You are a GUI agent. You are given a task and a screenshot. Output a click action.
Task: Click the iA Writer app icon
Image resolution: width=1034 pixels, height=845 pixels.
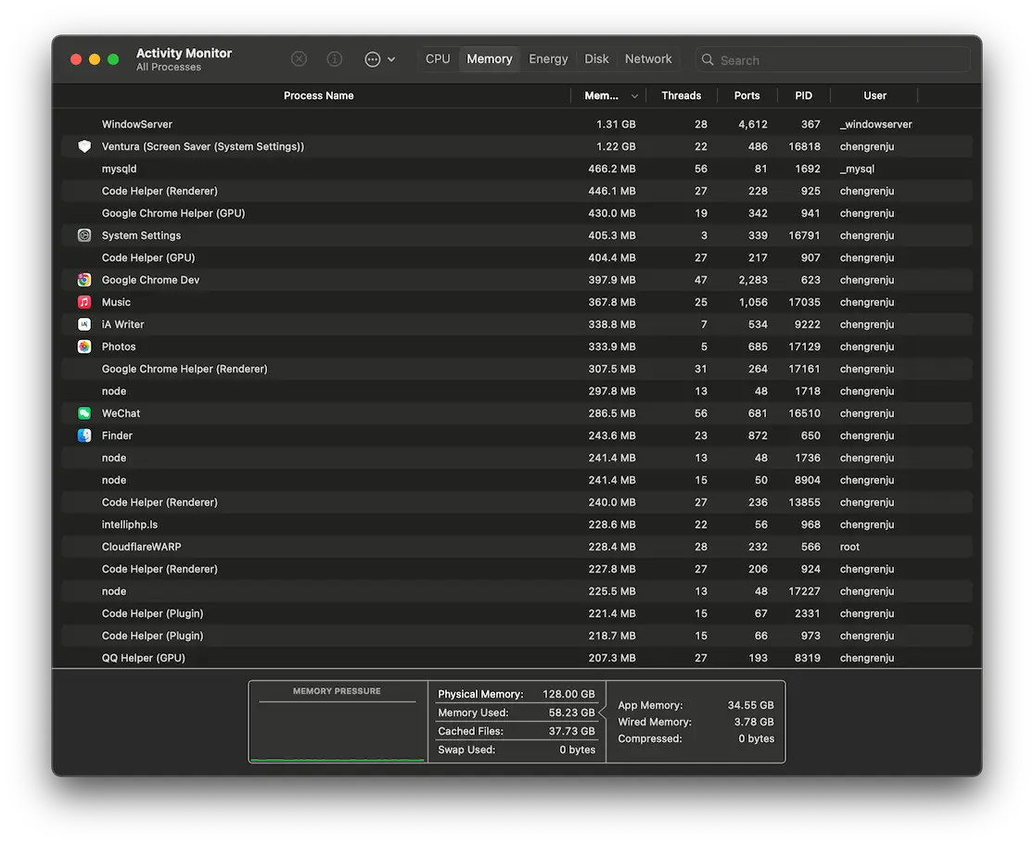(84, 324)
